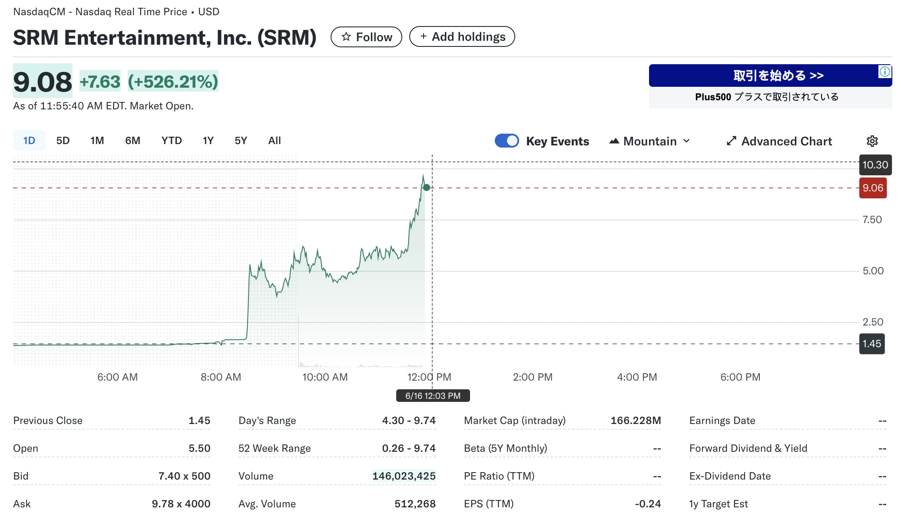Open the Advanced Chart link
Screen dimensions: 901x526
[786, 141]
